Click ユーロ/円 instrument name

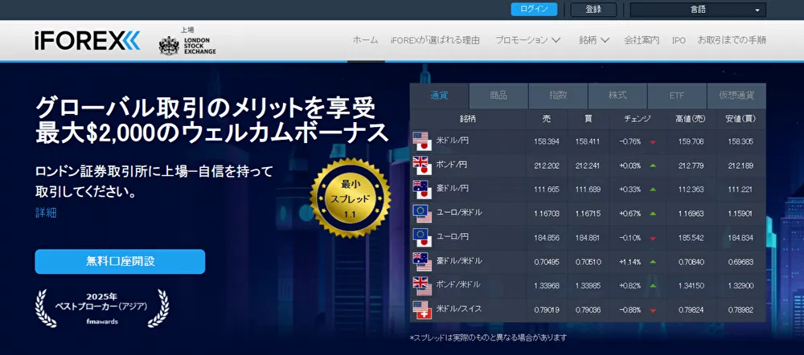(x=451, y=237)
